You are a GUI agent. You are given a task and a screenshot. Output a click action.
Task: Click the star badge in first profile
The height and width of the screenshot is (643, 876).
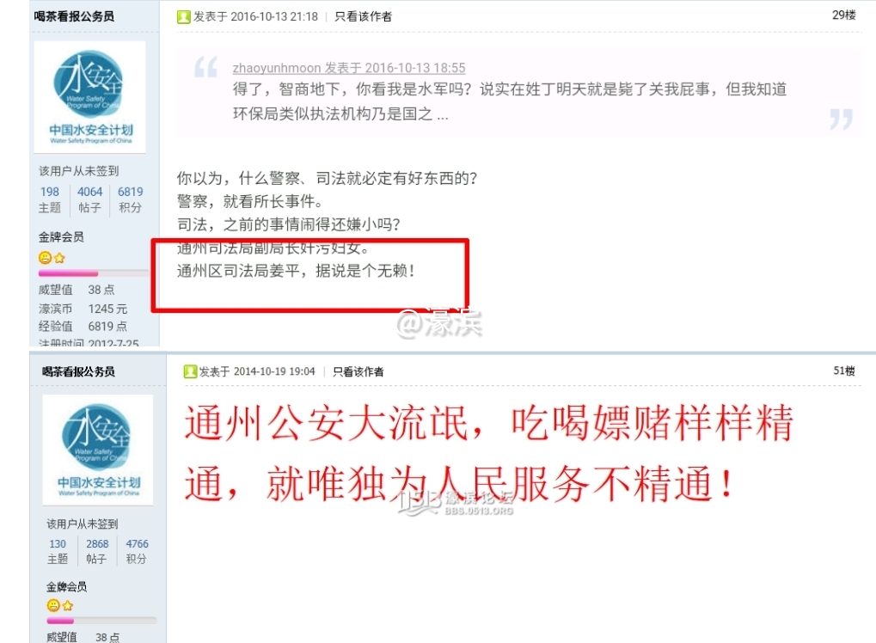[60, 258]
